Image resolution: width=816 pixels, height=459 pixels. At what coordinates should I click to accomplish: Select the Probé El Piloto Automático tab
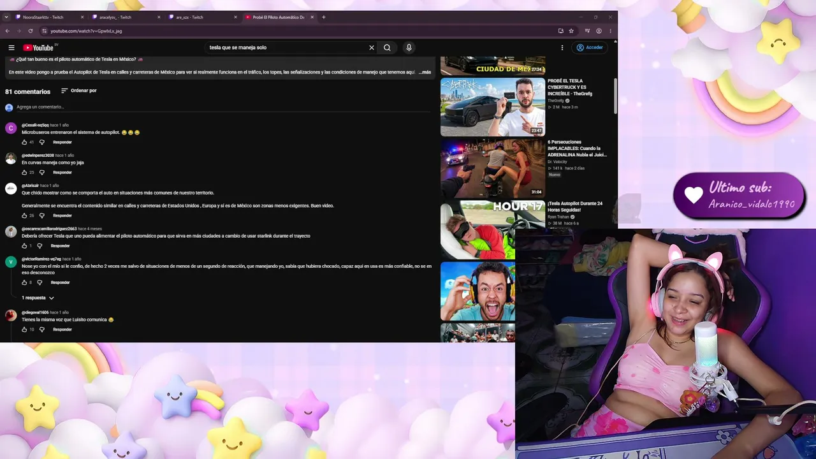279,17
